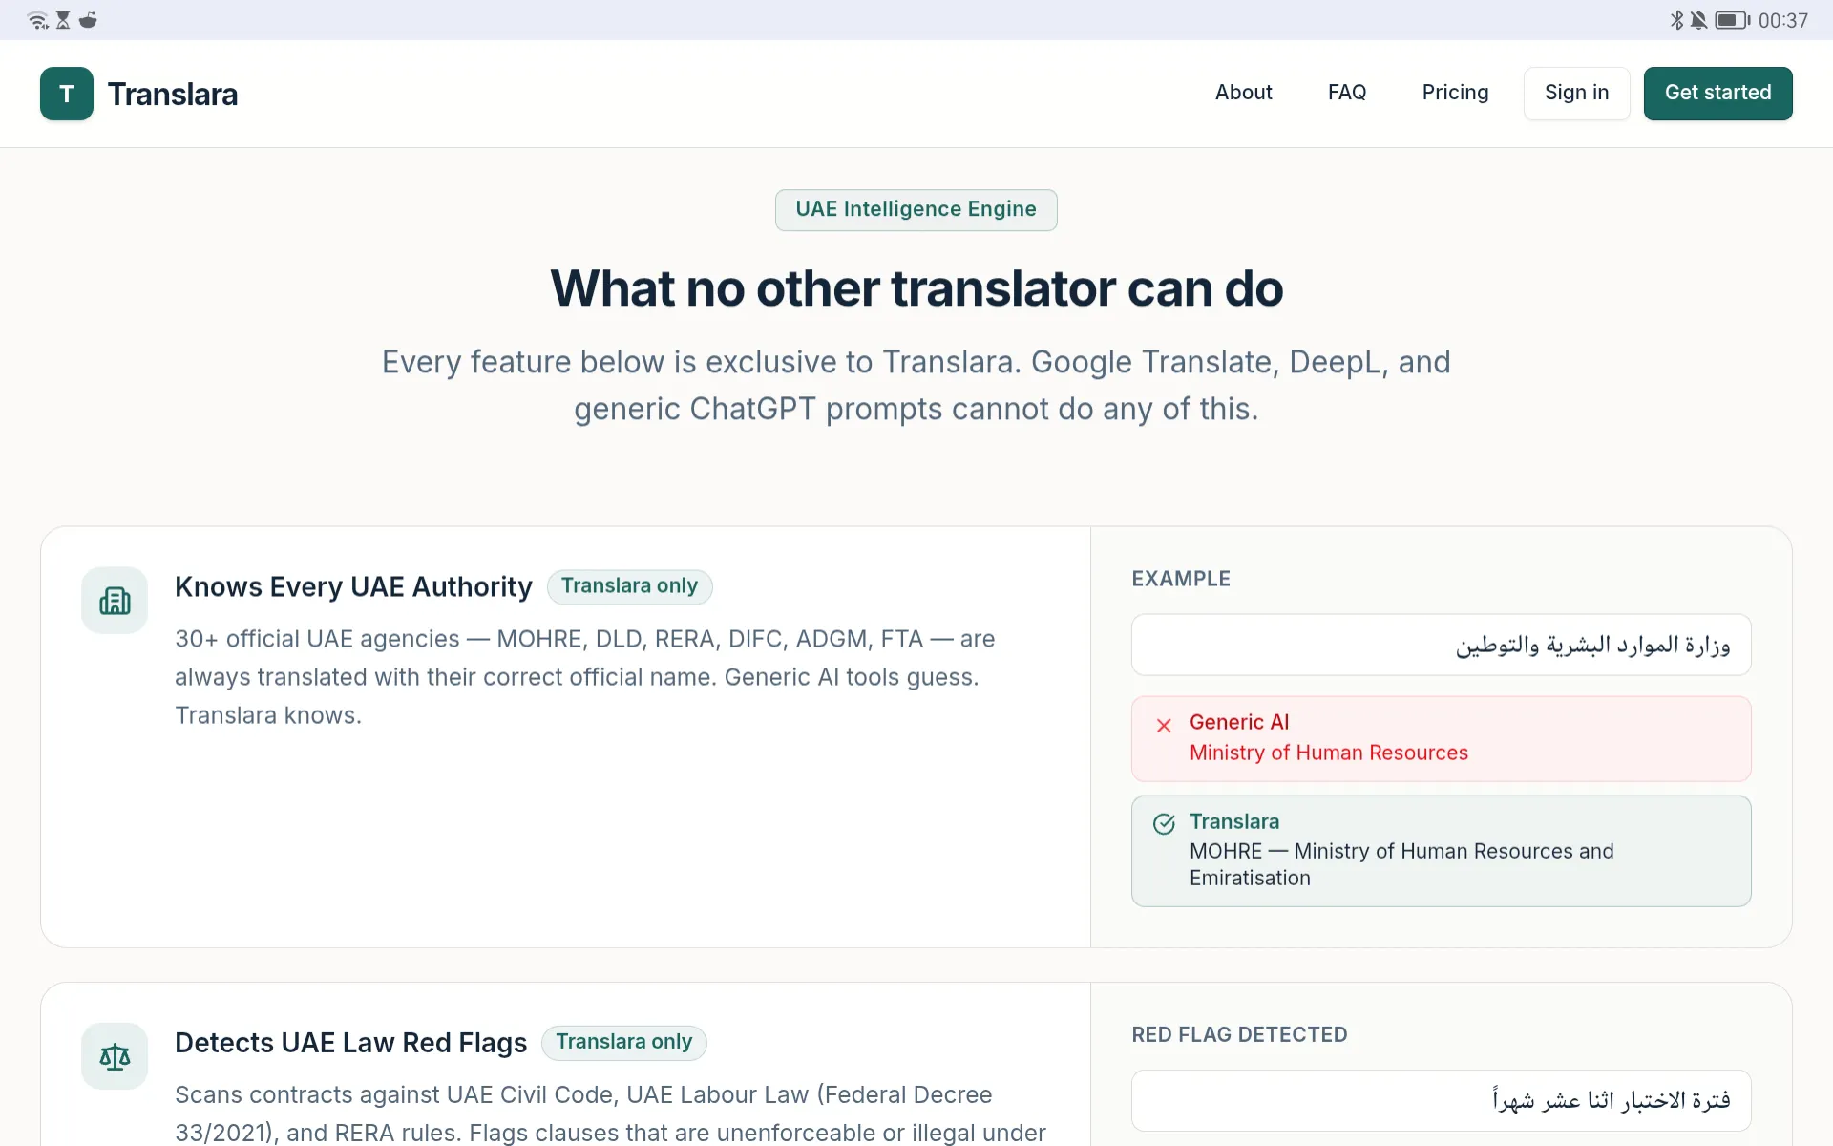Click the Get started button

pos(1717,94)
